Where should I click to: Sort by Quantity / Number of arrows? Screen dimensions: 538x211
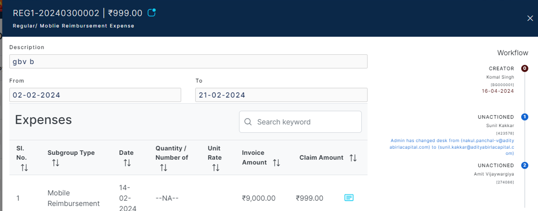163,167
